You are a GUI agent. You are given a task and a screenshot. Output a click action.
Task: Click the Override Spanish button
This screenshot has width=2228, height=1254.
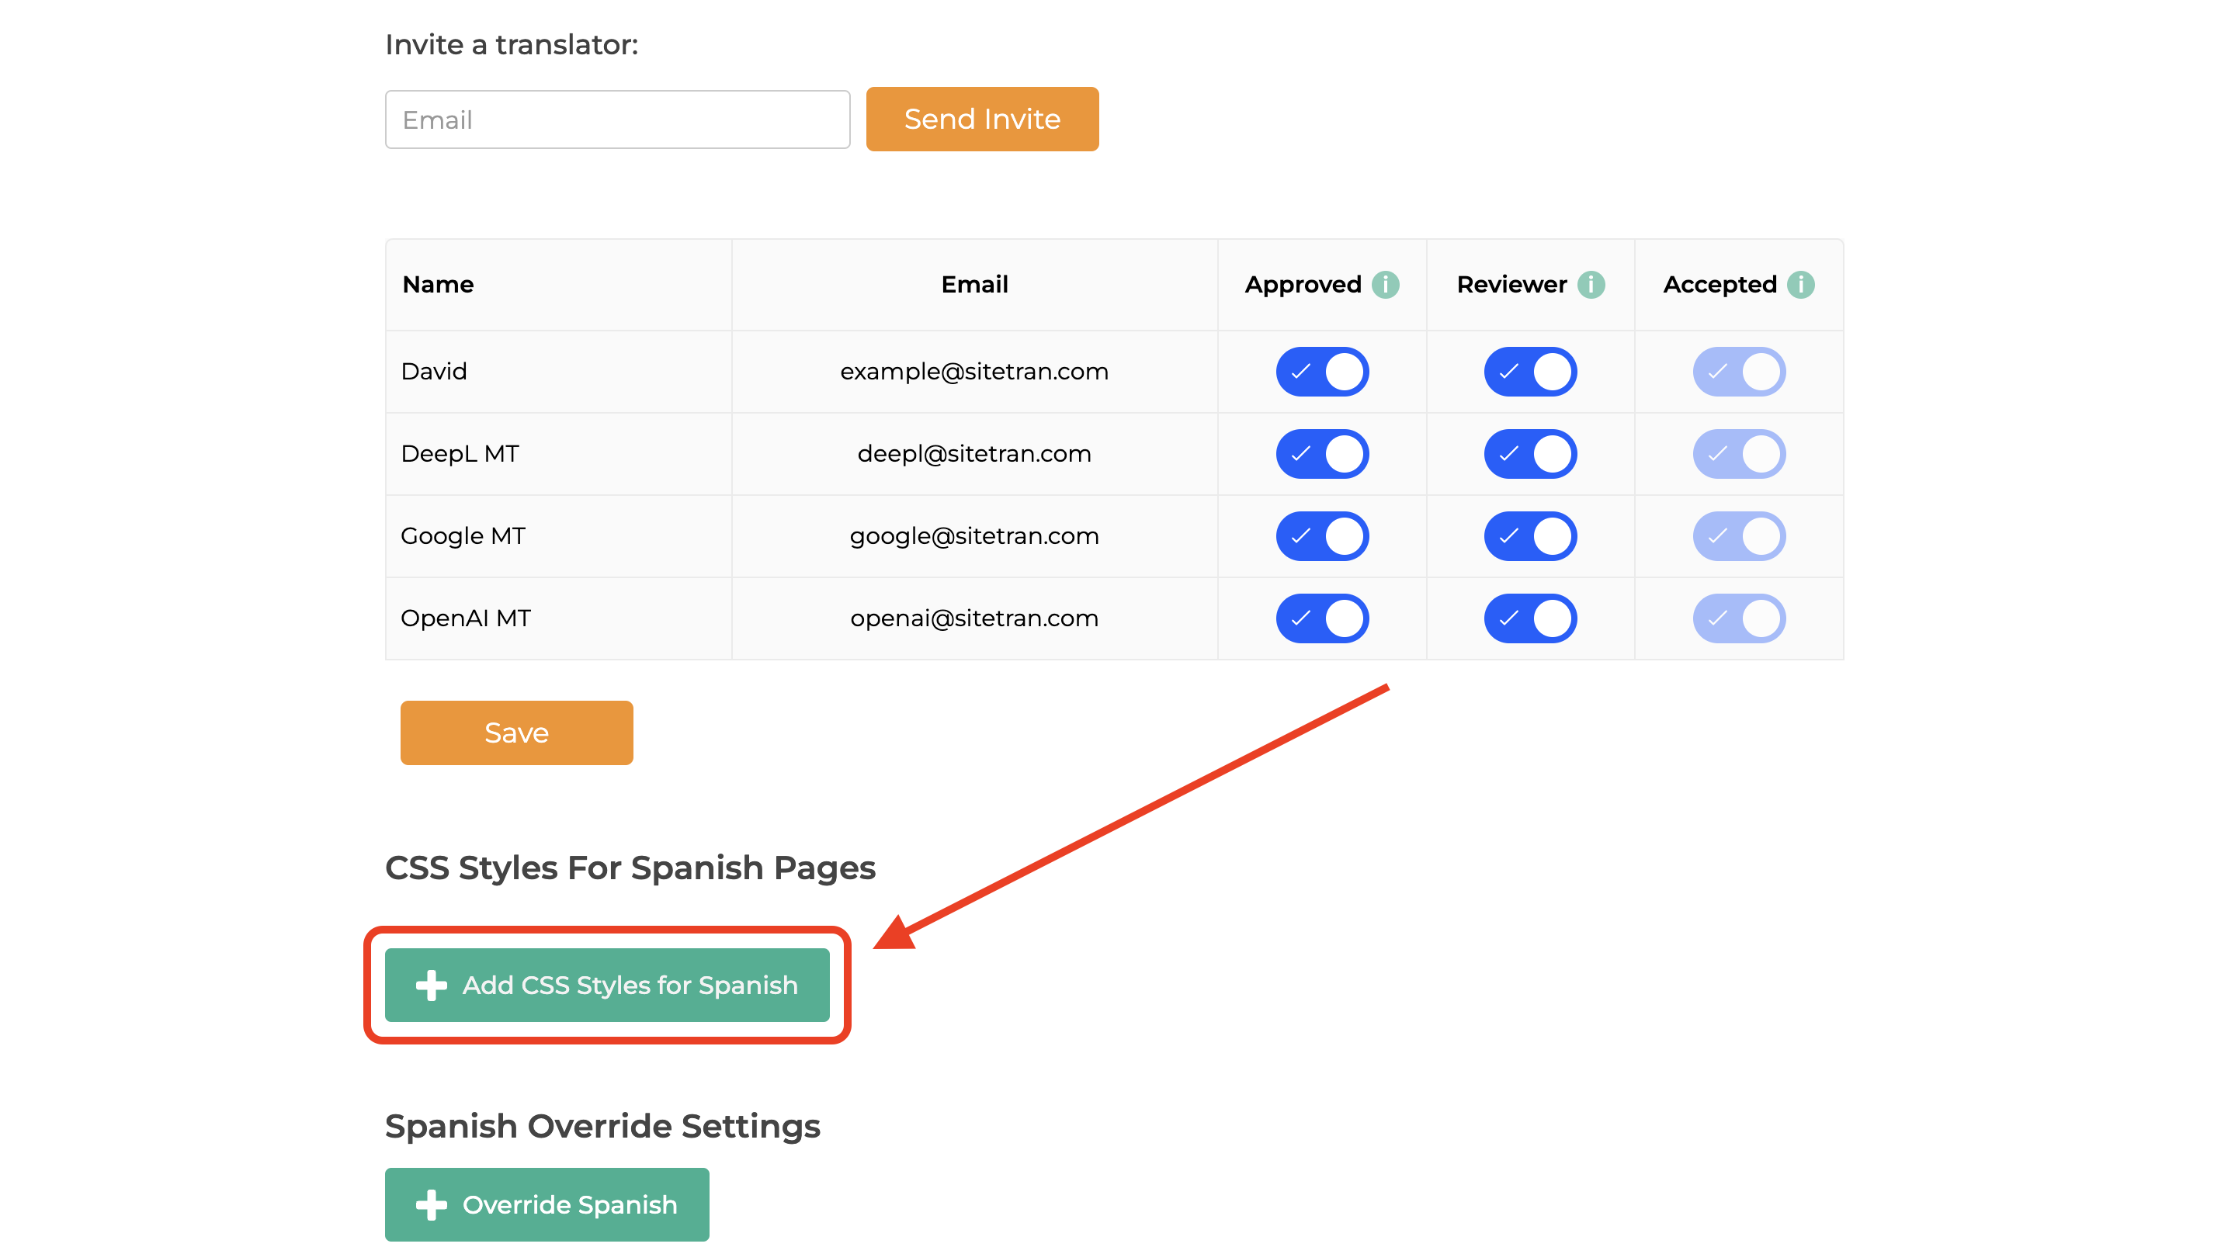[547, 1204]
